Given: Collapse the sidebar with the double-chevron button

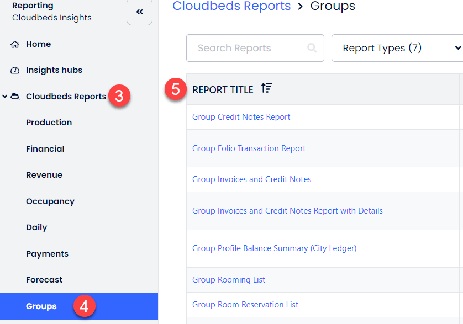Looking at the screenshot, I should (139, 12).
